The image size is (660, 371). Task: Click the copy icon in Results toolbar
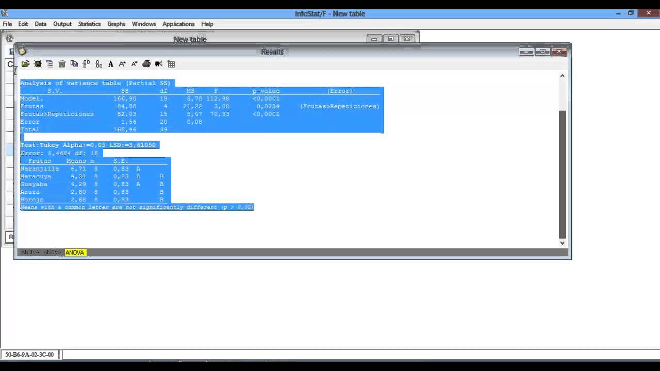tap(74, 64)
